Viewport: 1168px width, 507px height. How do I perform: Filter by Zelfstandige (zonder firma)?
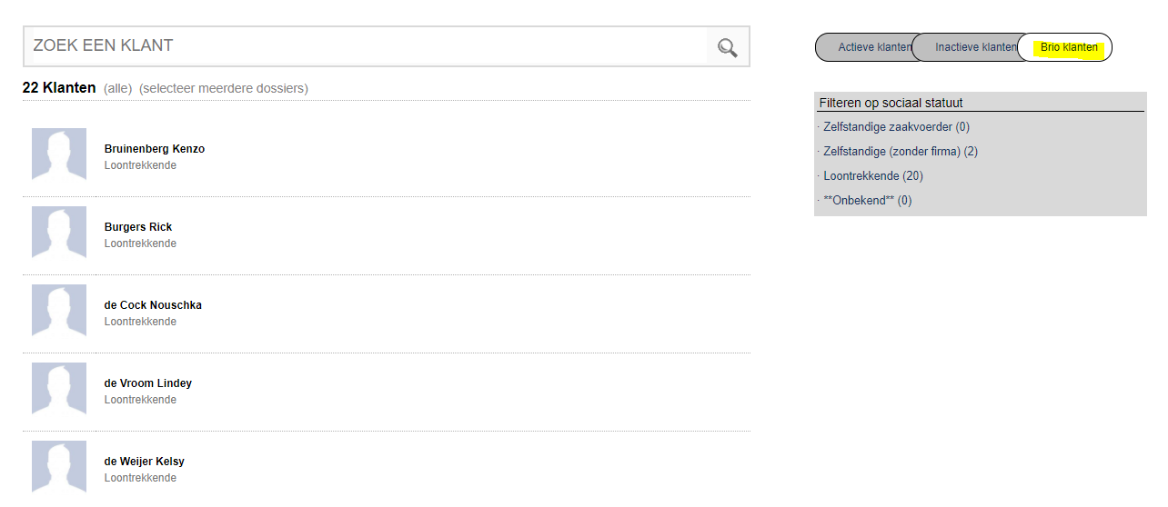pos(900,152)
